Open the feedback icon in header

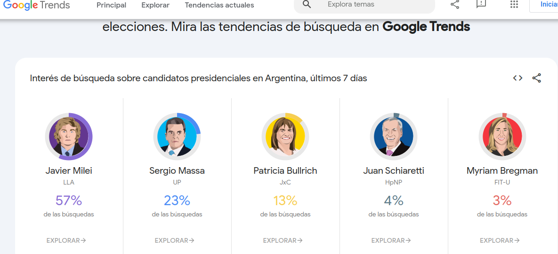(481, 5)
